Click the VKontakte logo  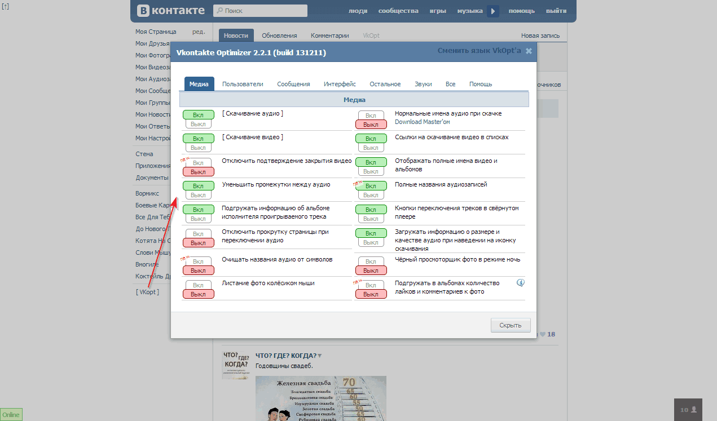coord(171,11)
